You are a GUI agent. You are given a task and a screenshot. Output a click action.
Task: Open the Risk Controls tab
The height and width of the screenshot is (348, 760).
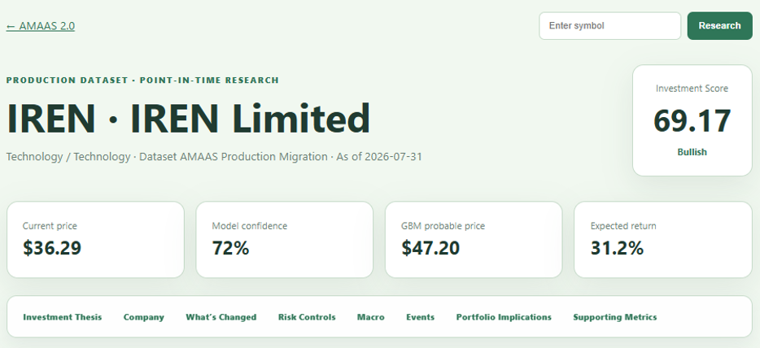click(x=307, y=317)
